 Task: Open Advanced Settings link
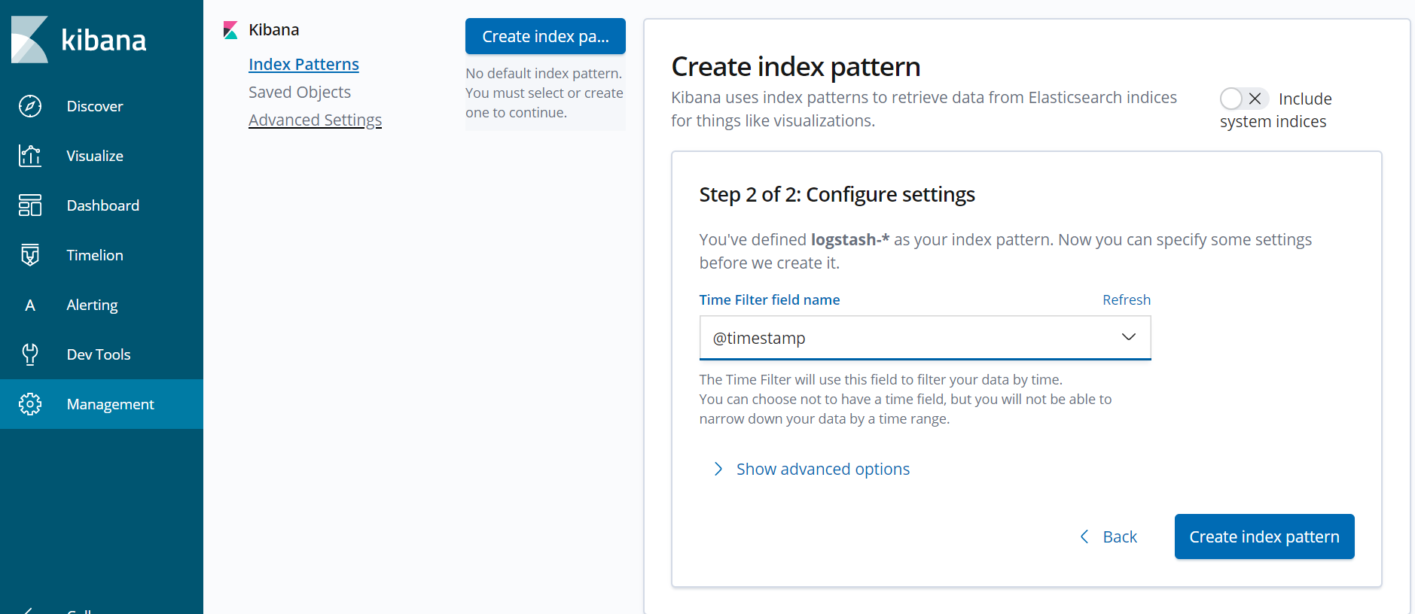315,120
